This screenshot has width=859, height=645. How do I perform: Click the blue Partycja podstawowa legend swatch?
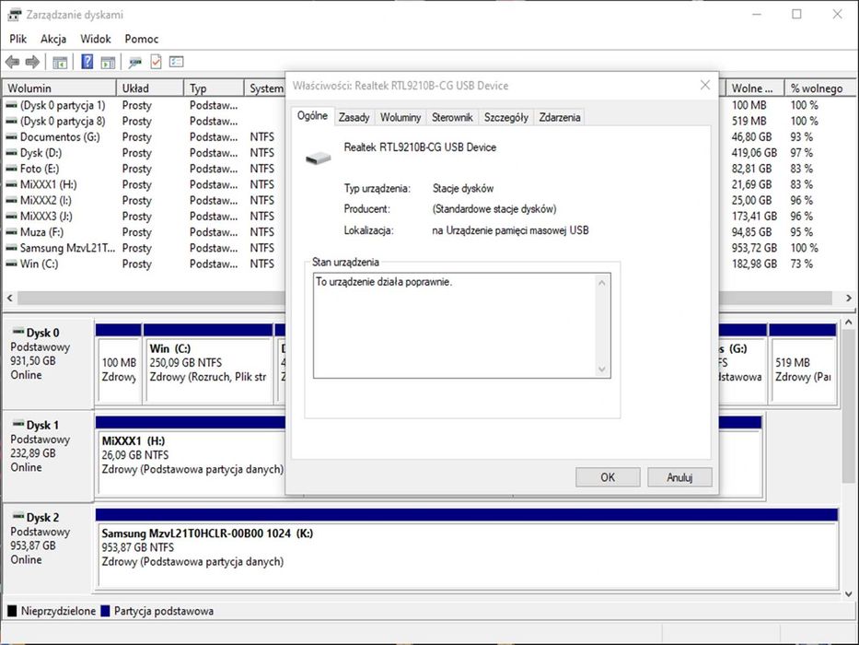tap(105, 611)
